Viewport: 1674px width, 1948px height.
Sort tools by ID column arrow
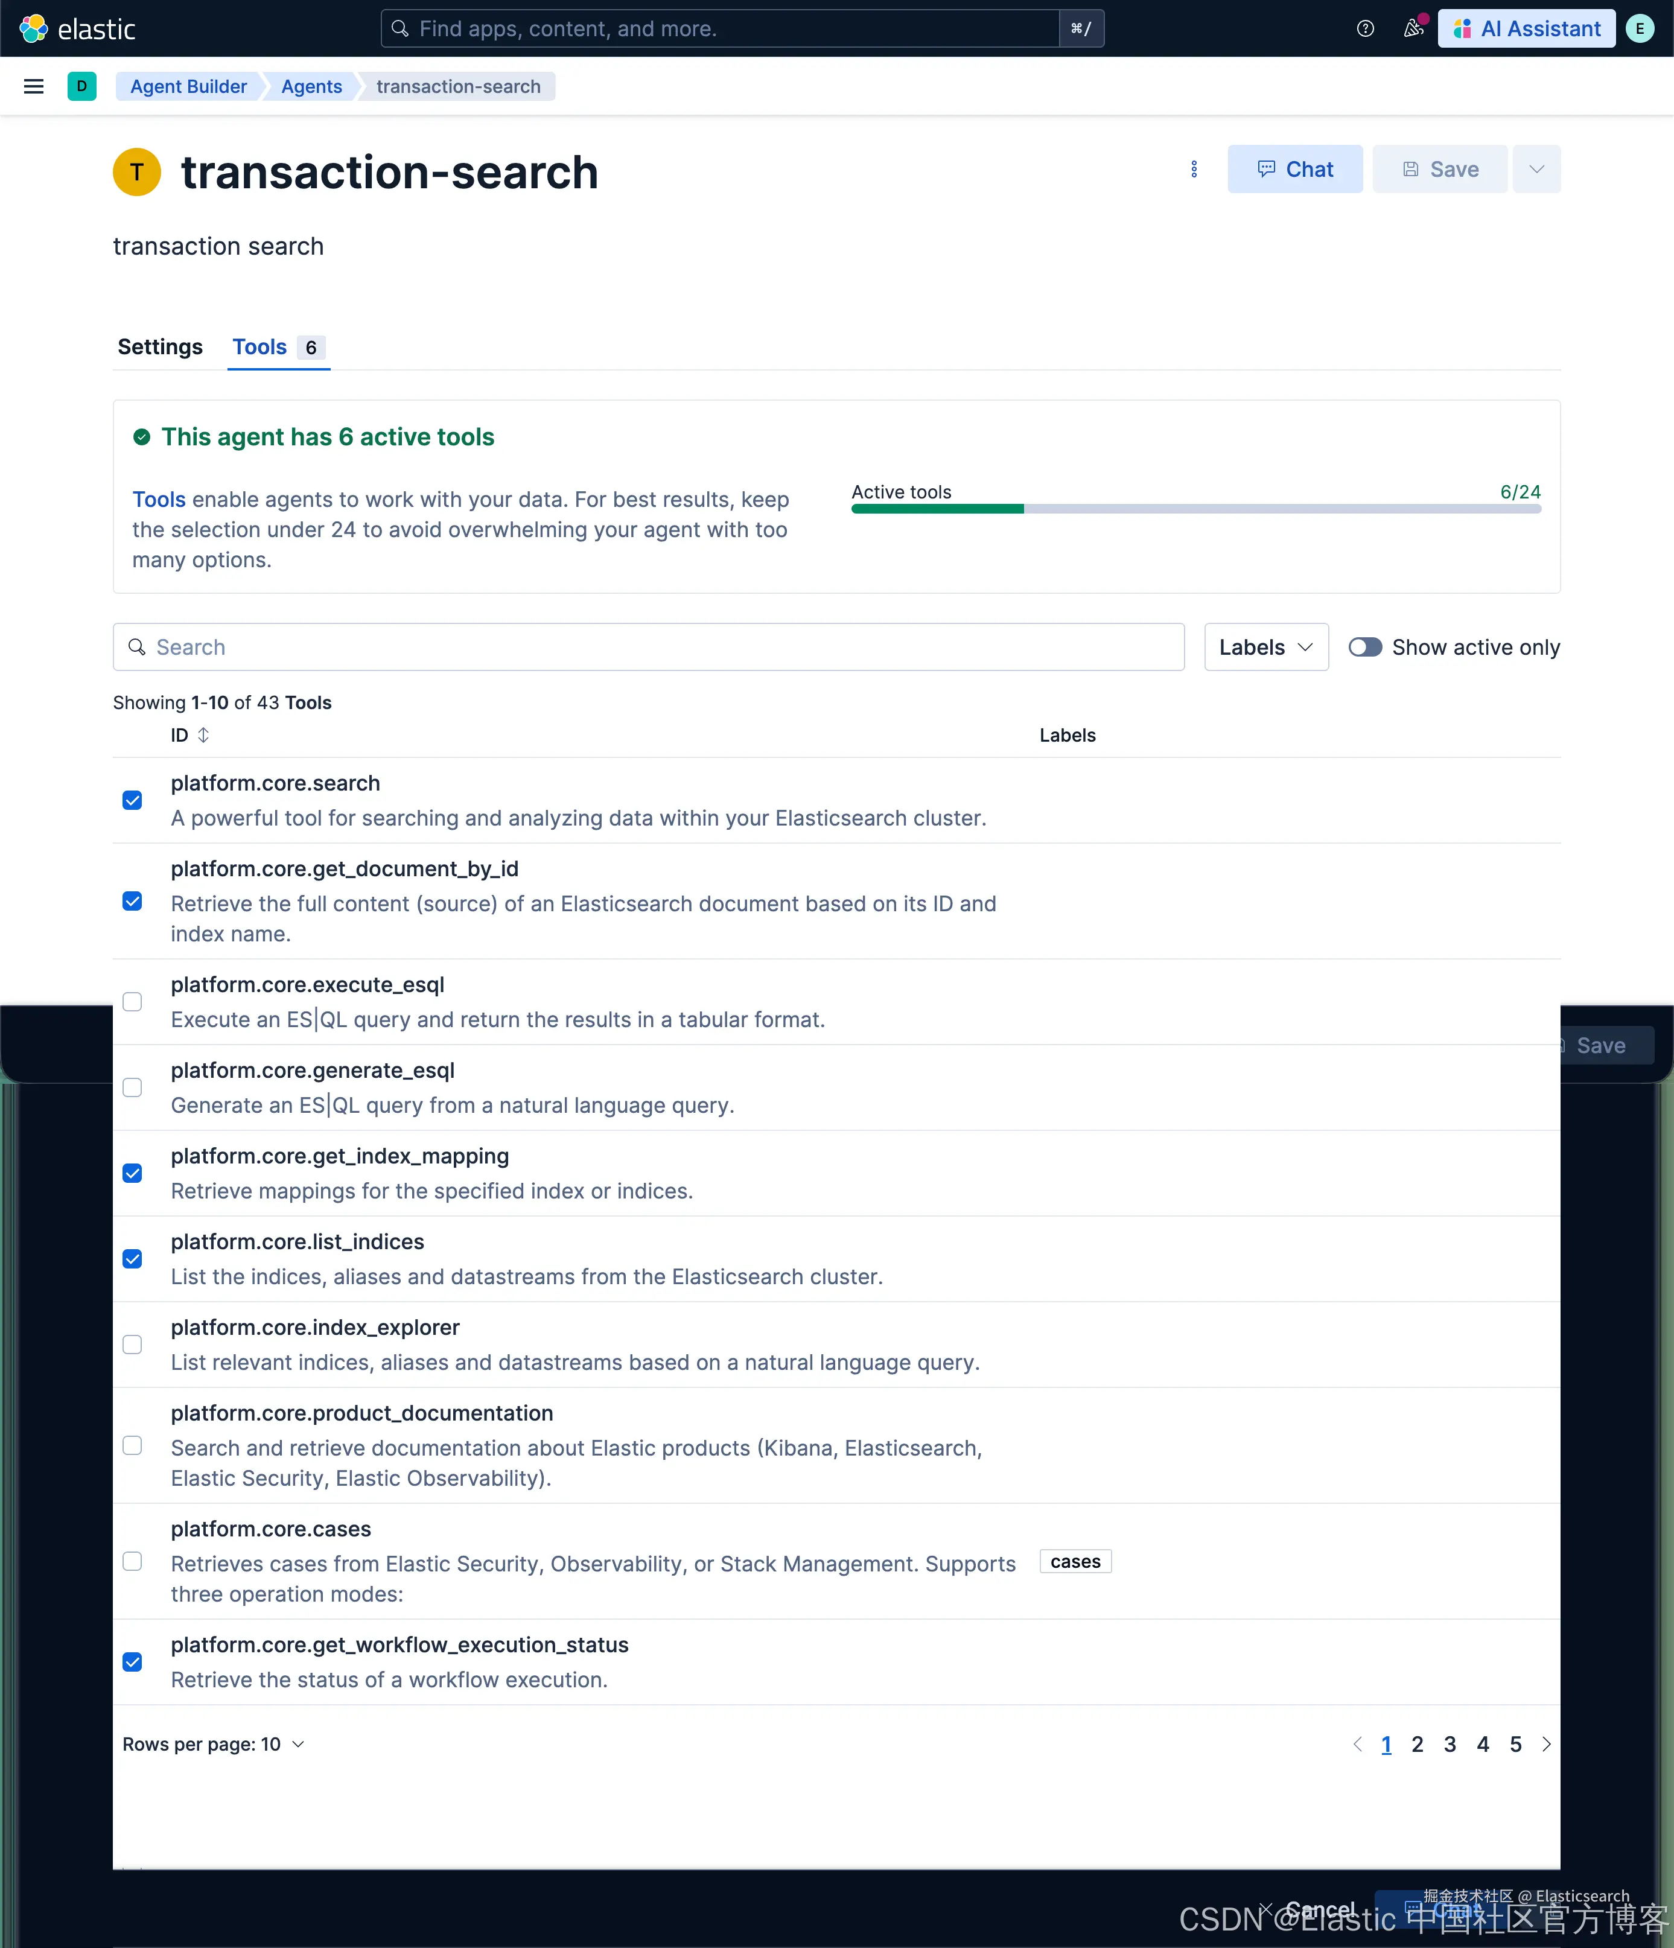click(203, 735)
